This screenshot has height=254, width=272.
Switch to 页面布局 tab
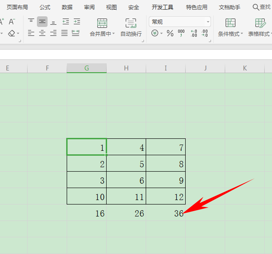coord(17,7)
